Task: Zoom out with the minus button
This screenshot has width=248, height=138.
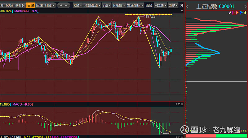Action: click(66, 5)
